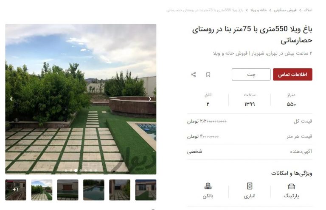Click the main garden photo
Viewport: 326px width, 210px height.
81,99
